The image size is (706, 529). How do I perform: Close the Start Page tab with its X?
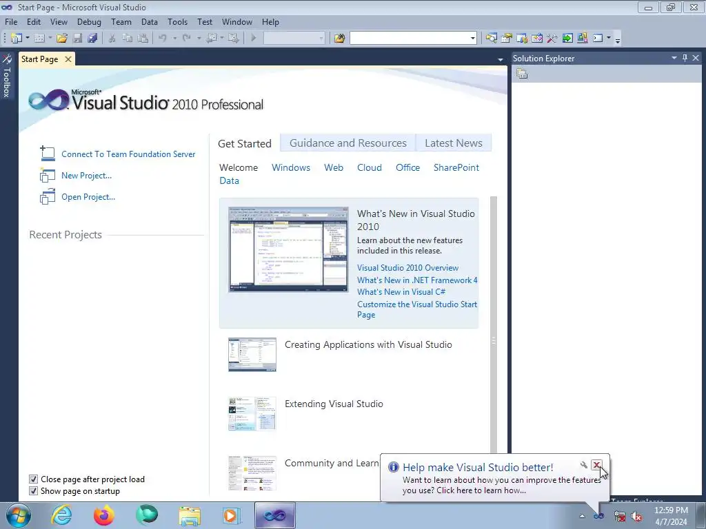pyautogui.click(x=68, y=59)
